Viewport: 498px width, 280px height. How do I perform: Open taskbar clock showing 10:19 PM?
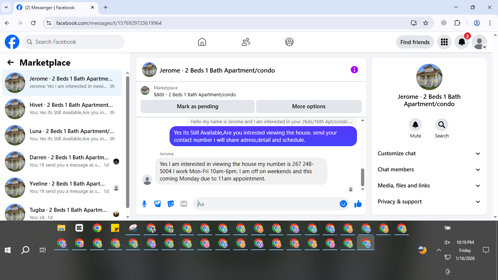(x=465, y=250)
